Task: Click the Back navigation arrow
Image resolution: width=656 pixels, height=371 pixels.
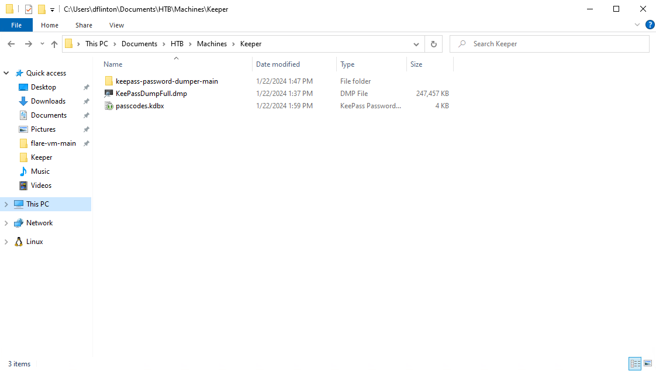Action: (x=11, y=44)
